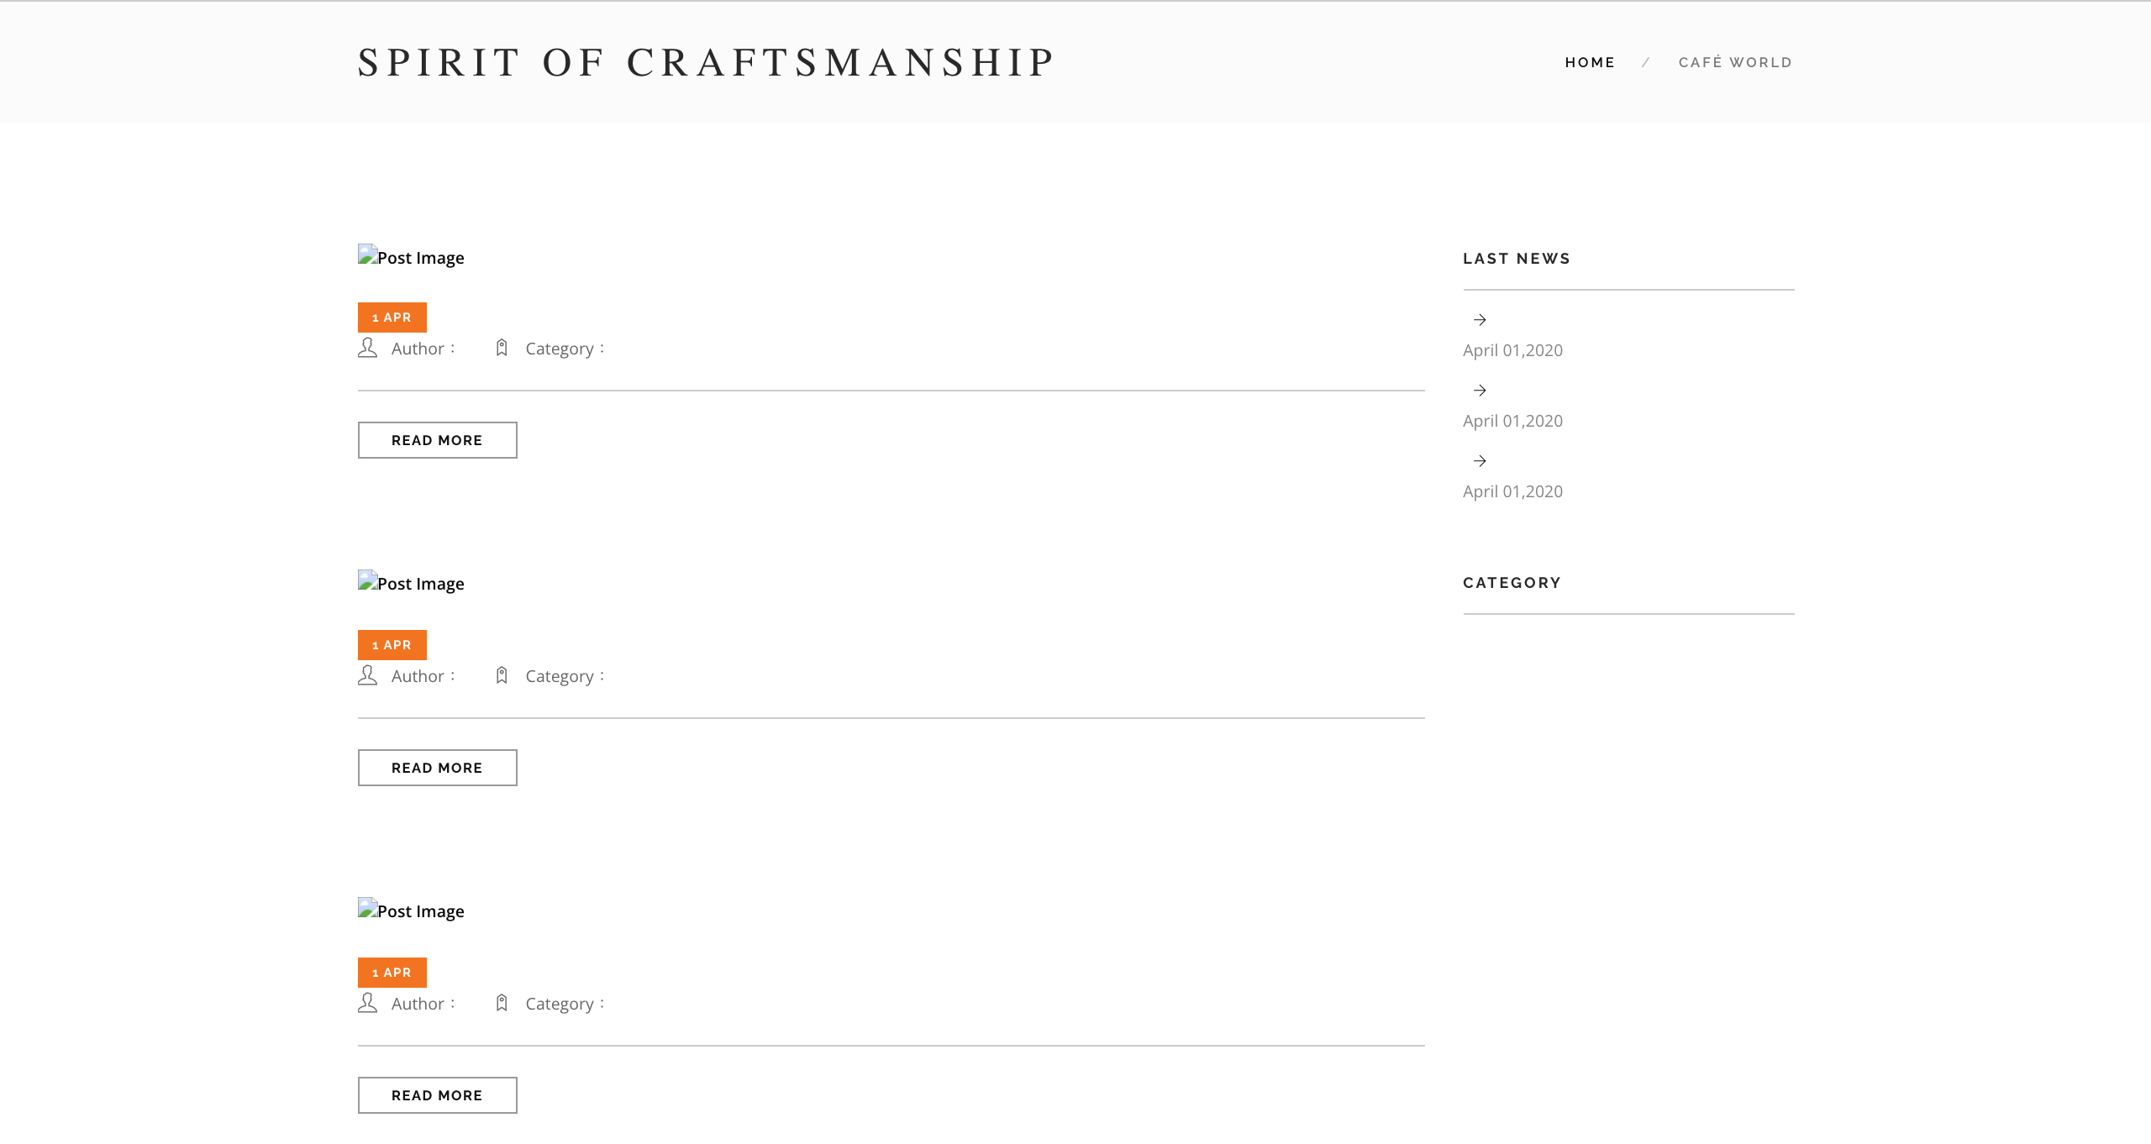
Task: Click first arrow icon under Last News
Action: click(x=1480, y=320)
